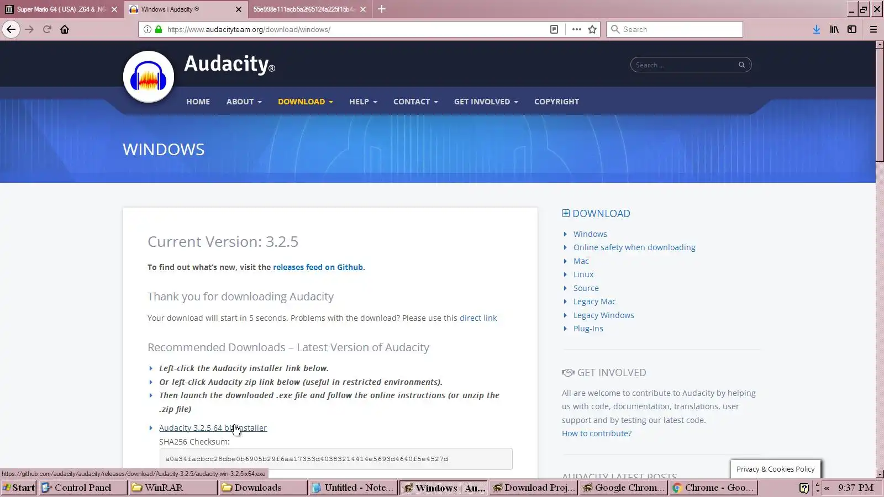Close the Windows | Audacity tab

click(x=239, y=9)
